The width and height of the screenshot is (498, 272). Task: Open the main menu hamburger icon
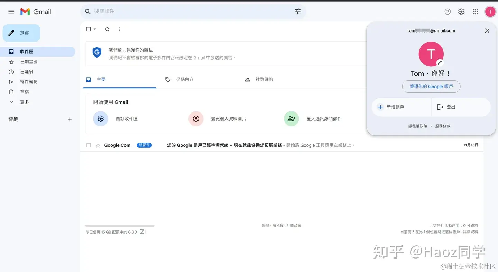11,12
